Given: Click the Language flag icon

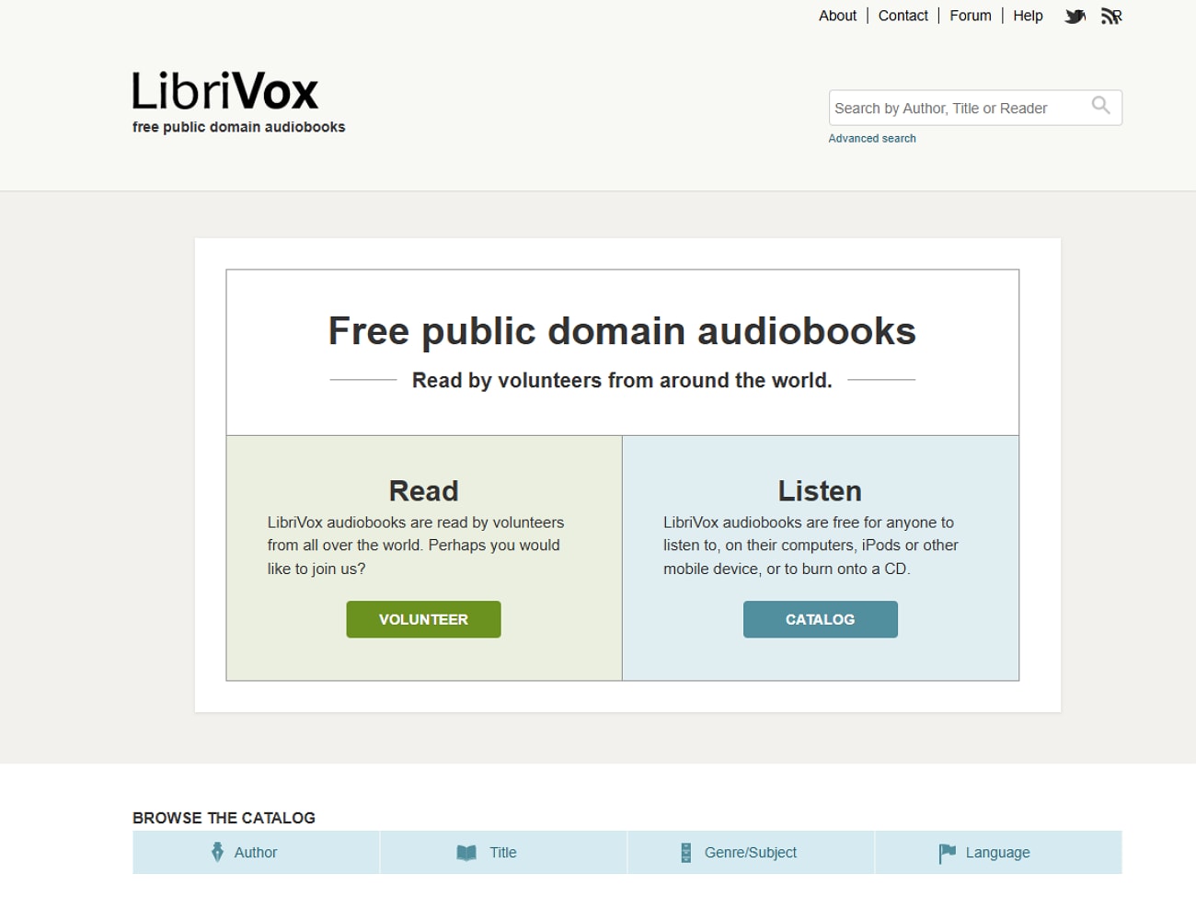Looking at the screenshot, I should click(947, 854).
